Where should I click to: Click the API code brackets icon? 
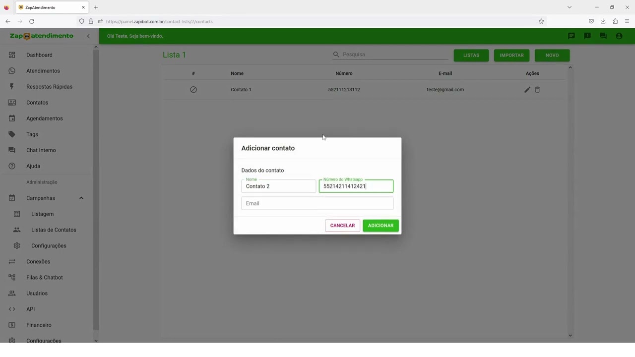[x=12, y=309]
